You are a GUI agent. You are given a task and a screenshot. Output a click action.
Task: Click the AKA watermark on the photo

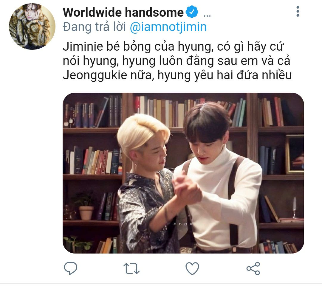(181, 224)
